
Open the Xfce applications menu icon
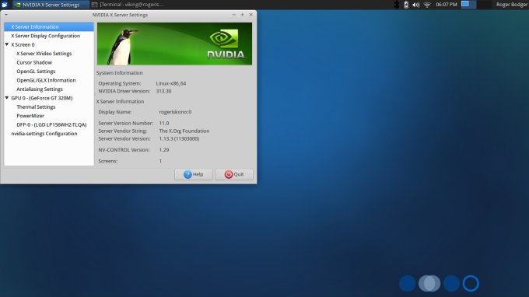coord(5,5)
